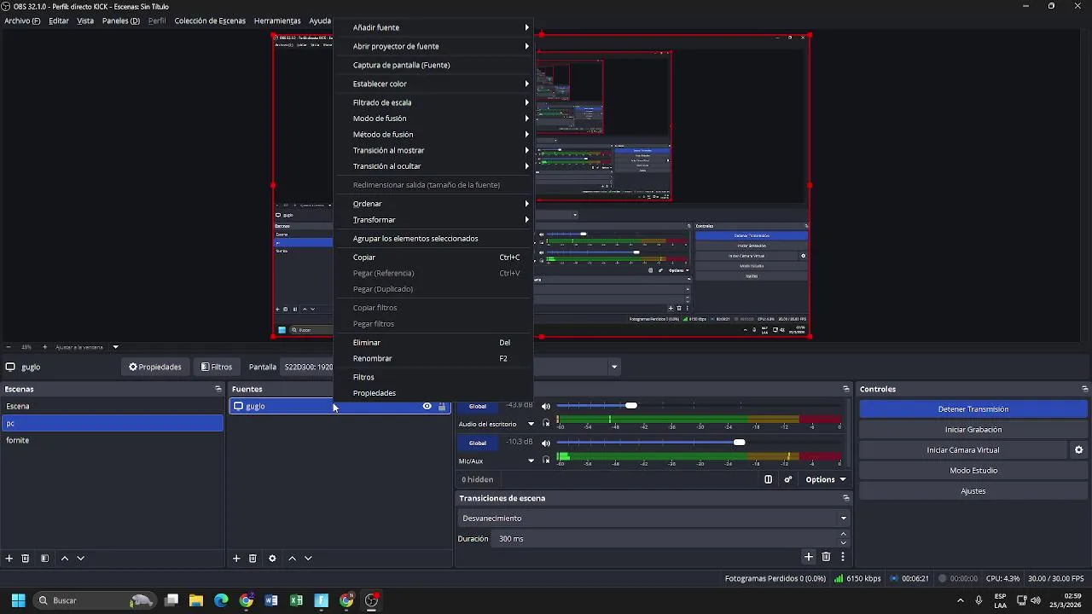Open Excel from the taskbar

tap(296, 600)
